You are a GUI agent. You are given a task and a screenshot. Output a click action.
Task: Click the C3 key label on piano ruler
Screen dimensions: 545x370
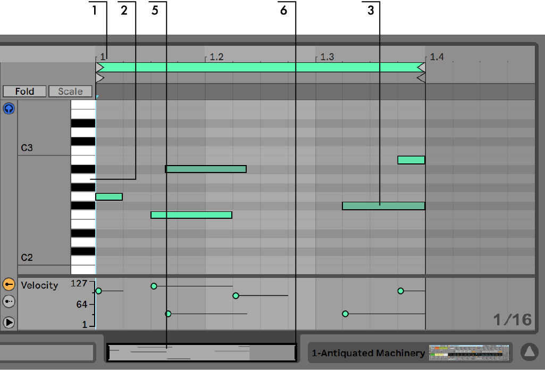(x=27, y=147)
